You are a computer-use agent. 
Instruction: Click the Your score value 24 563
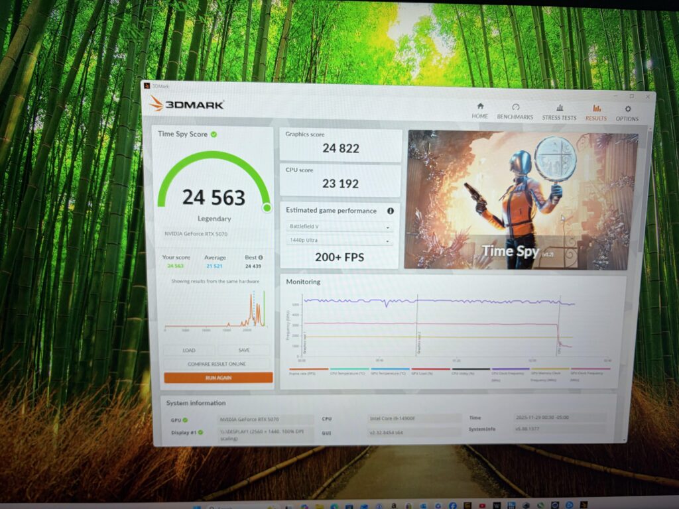click(175, 266)
